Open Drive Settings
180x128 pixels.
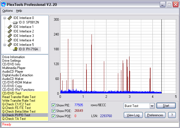12,61
